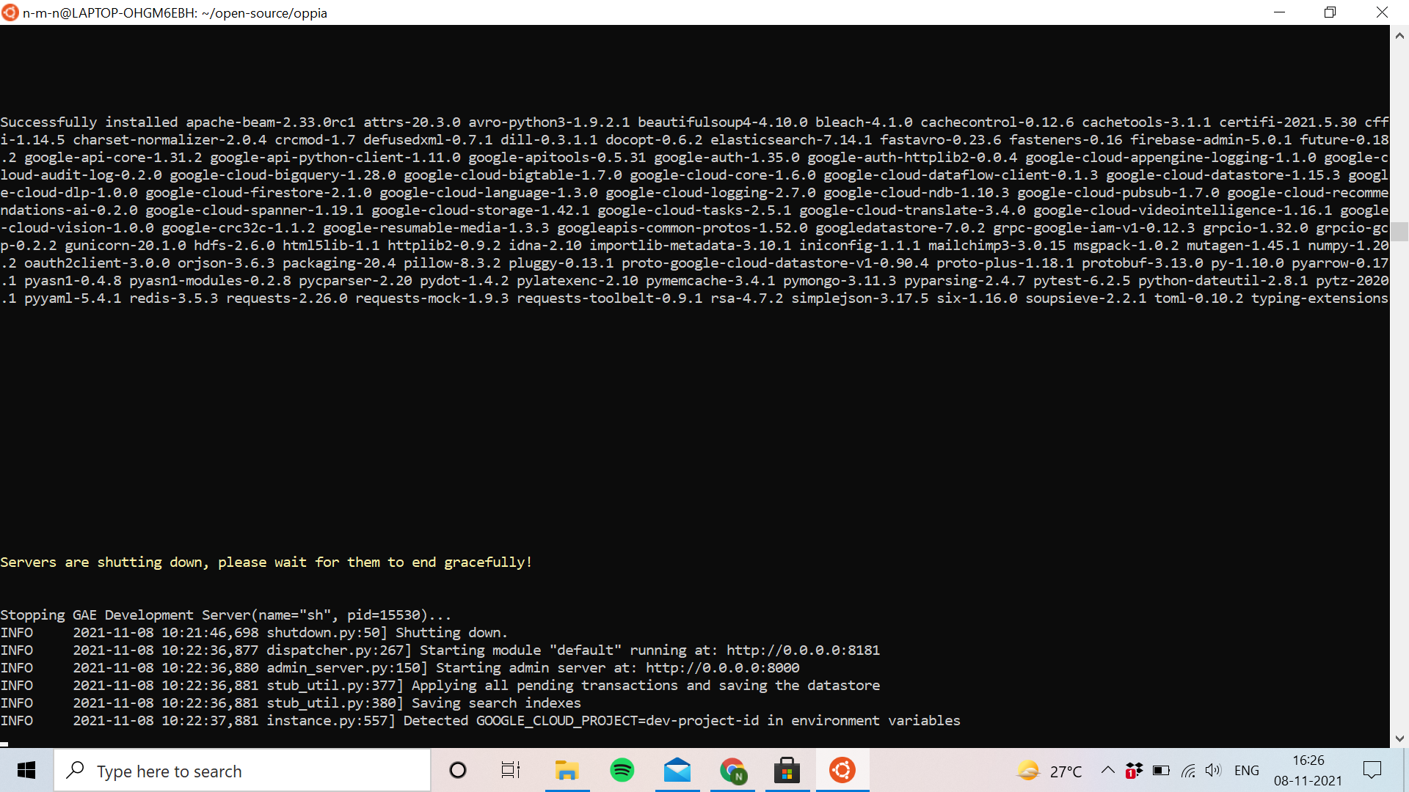Select the 'Type here to search' field
The image size is (1409, 792).
tap(242, 770)
